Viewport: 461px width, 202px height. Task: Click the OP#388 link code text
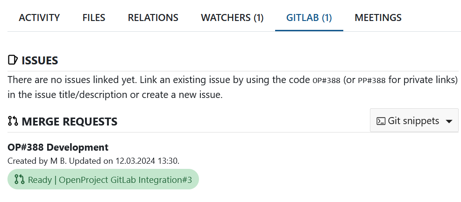tap(326, 80)
